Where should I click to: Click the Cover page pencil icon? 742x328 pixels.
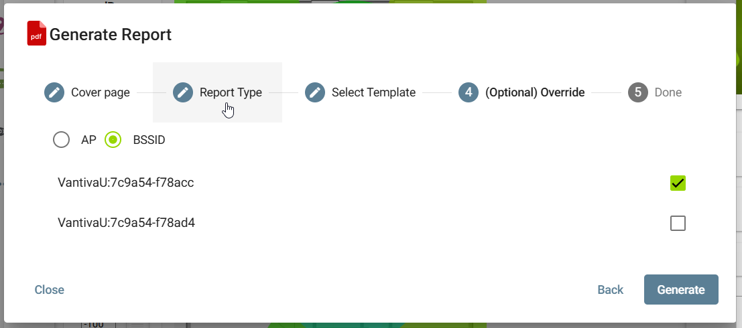[x=54, y=92]
